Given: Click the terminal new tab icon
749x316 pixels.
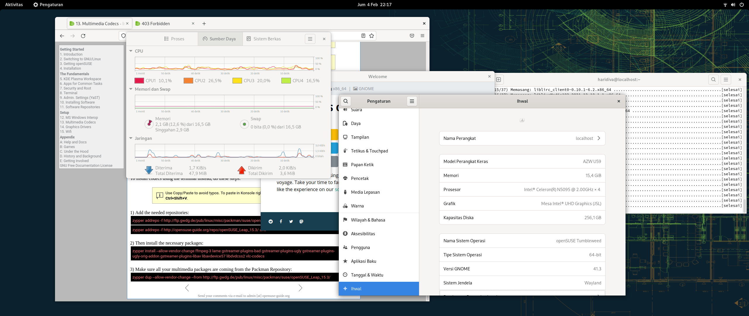Looking at the screenshot, I should pyautogui.click(x=499, y=80).
